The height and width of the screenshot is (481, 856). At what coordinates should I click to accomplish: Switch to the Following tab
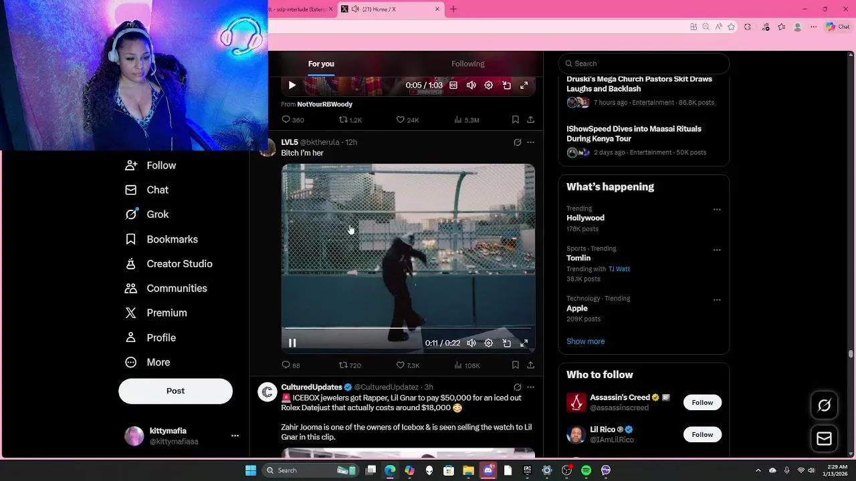[x=467, y=63]
